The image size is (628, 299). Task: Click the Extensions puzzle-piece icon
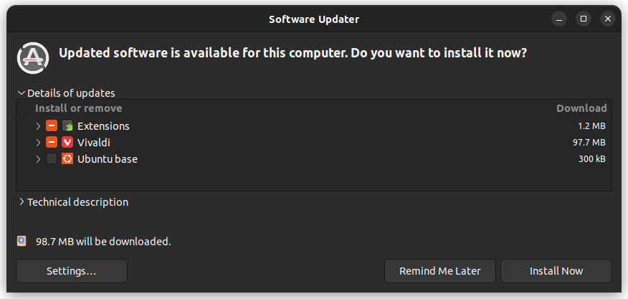67,126
